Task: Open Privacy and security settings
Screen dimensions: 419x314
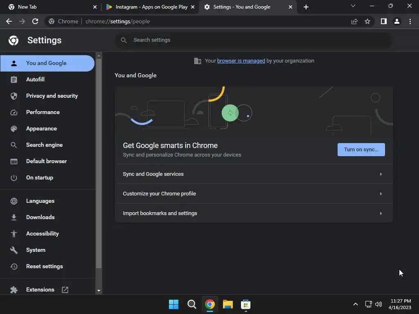Action: click(47, 96)
